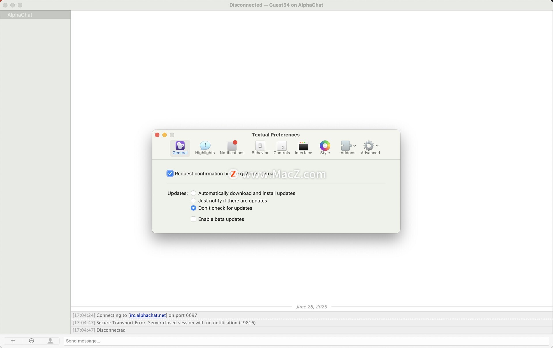Toggle Request confirmation before quitting checkbox
Image resolution: width=553 pixels, height=348 pixels.
170,173
